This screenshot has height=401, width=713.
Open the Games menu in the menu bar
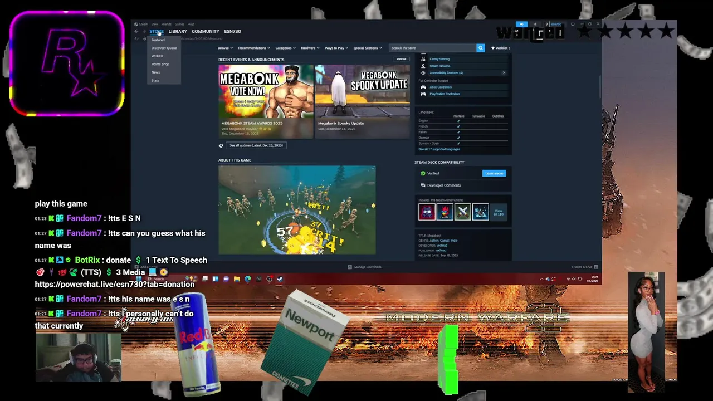(x=179, y=24)
